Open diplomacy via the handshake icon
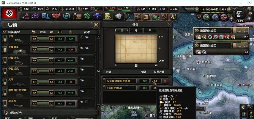The width and height of the screenshot is (254, 119). pos(56,16)
